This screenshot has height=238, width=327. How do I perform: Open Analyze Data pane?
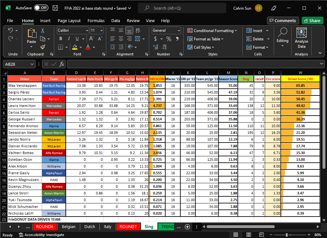click(x=301, y=38)
